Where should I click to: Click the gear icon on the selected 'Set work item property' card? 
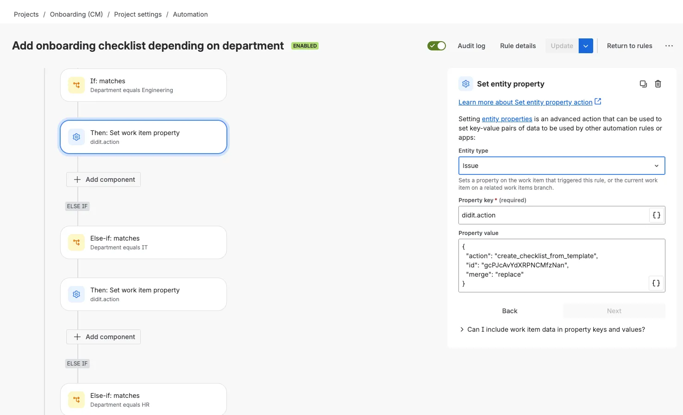76,137
